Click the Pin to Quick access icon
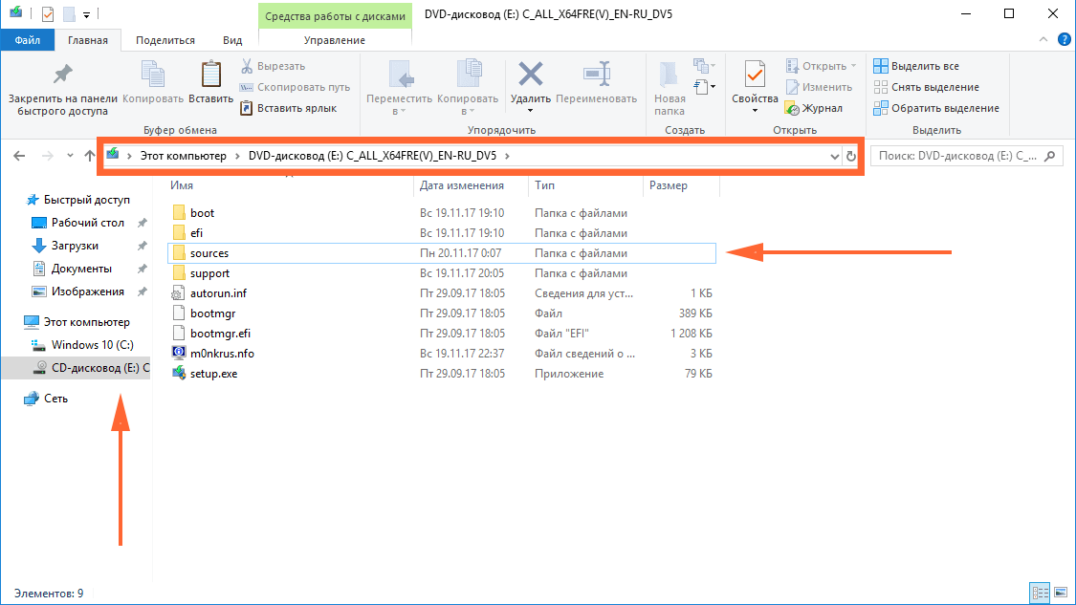 (62, 75)
